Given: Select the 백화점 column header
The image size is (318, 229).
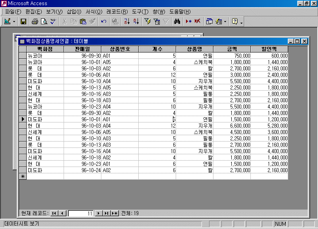Looking at the screenshot, I should (45, 49).
